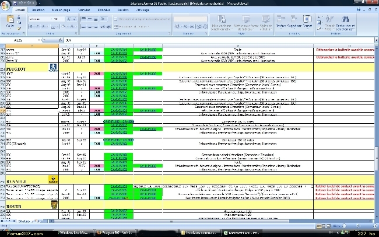Align cell content to middle vertically

90,19
